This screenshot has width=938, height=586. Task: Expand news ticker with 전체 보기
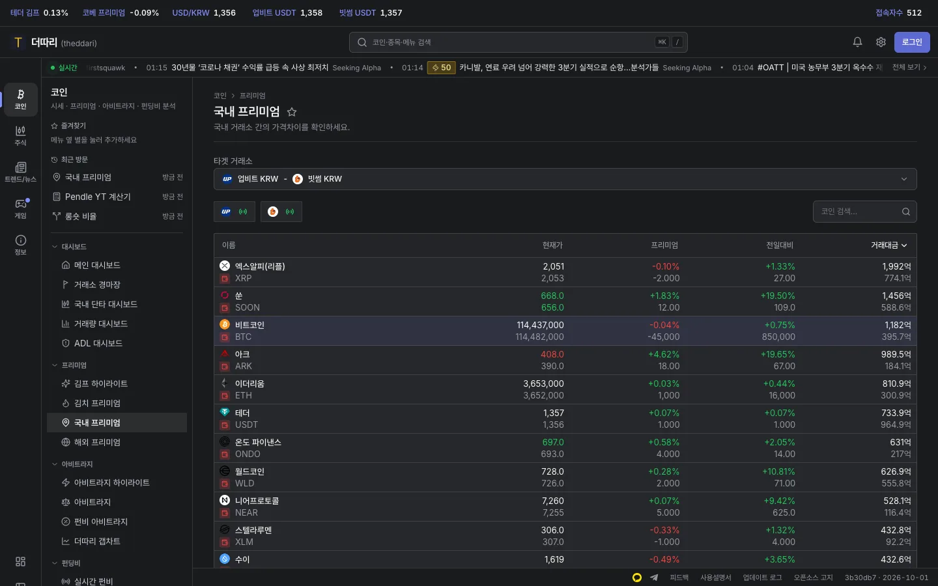click(909, 67)
